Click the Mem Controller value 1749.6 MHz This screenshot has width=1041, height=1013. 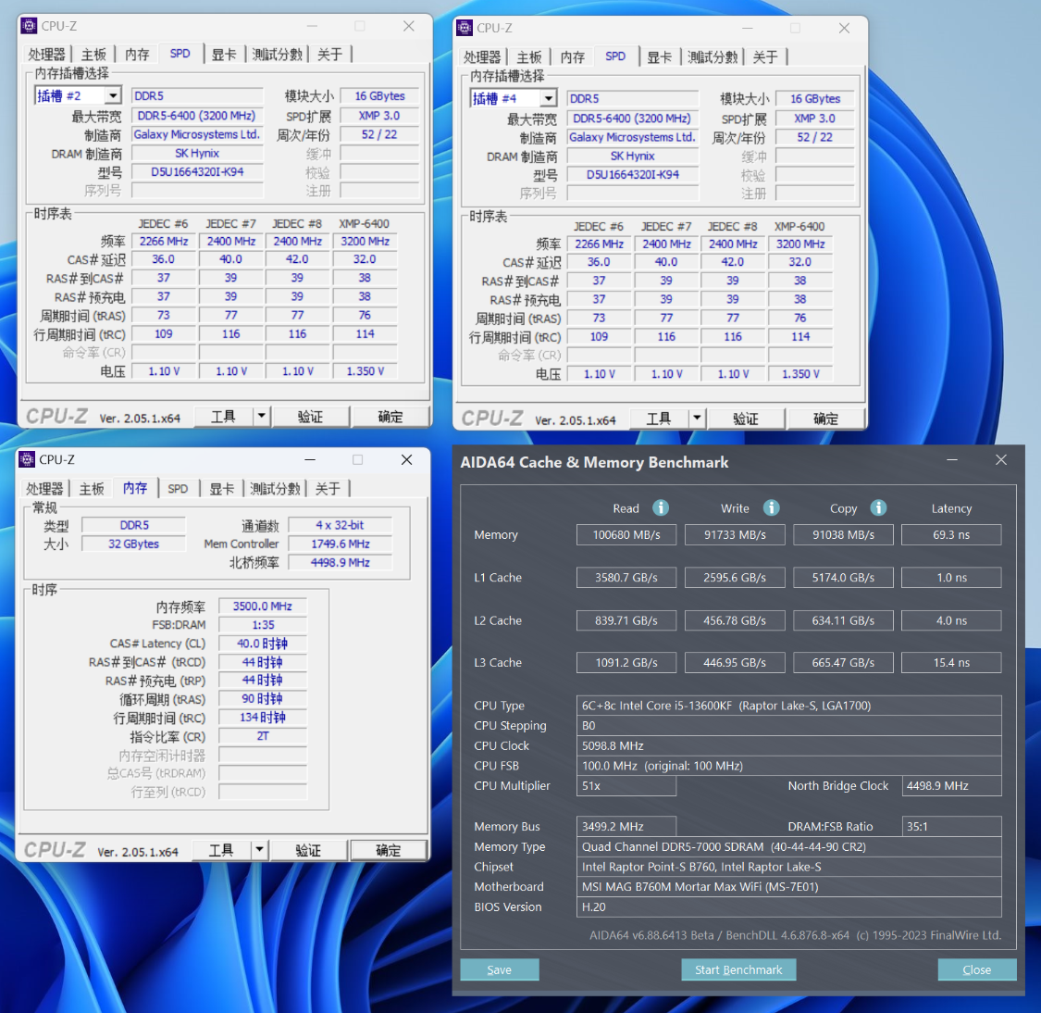pos(340,544)
